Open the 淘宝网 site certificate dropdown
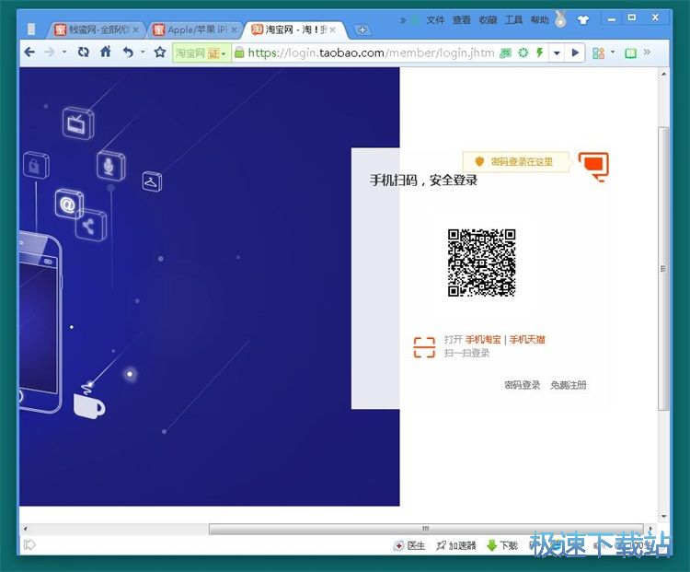Viewport: 690px width, 572px height. 201,53
